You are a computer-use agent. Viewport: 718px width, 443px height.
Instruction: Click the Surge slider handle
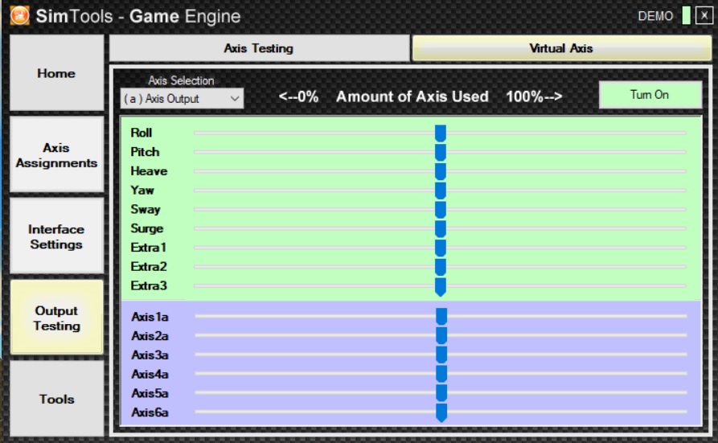[x=440, y=228]
